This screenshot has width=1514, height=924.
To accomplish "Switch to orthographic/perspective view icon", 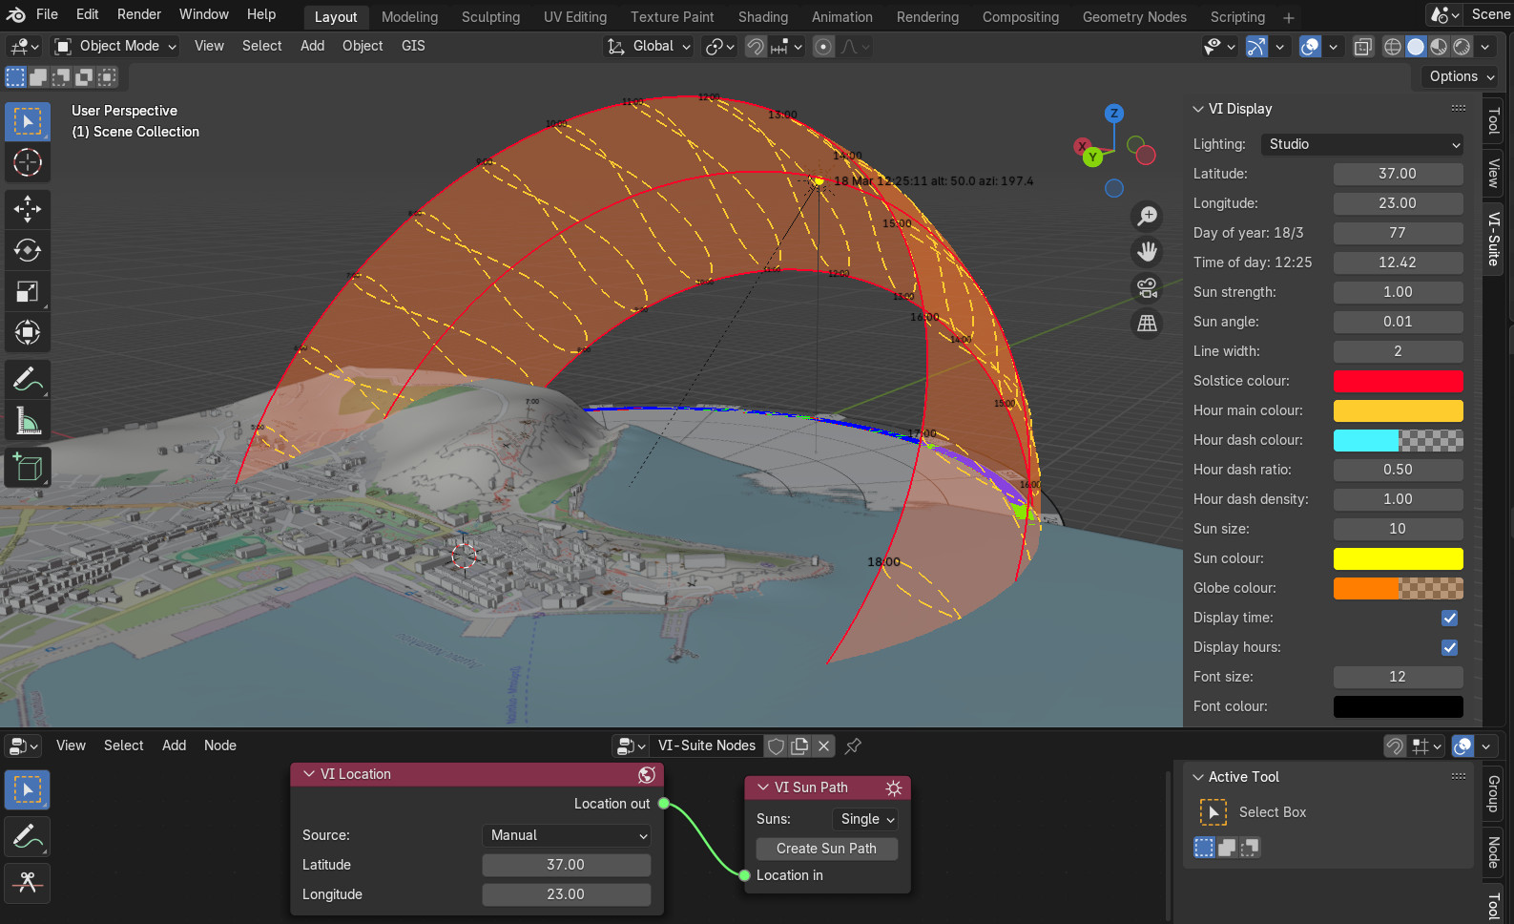I will coord(1147,324).
